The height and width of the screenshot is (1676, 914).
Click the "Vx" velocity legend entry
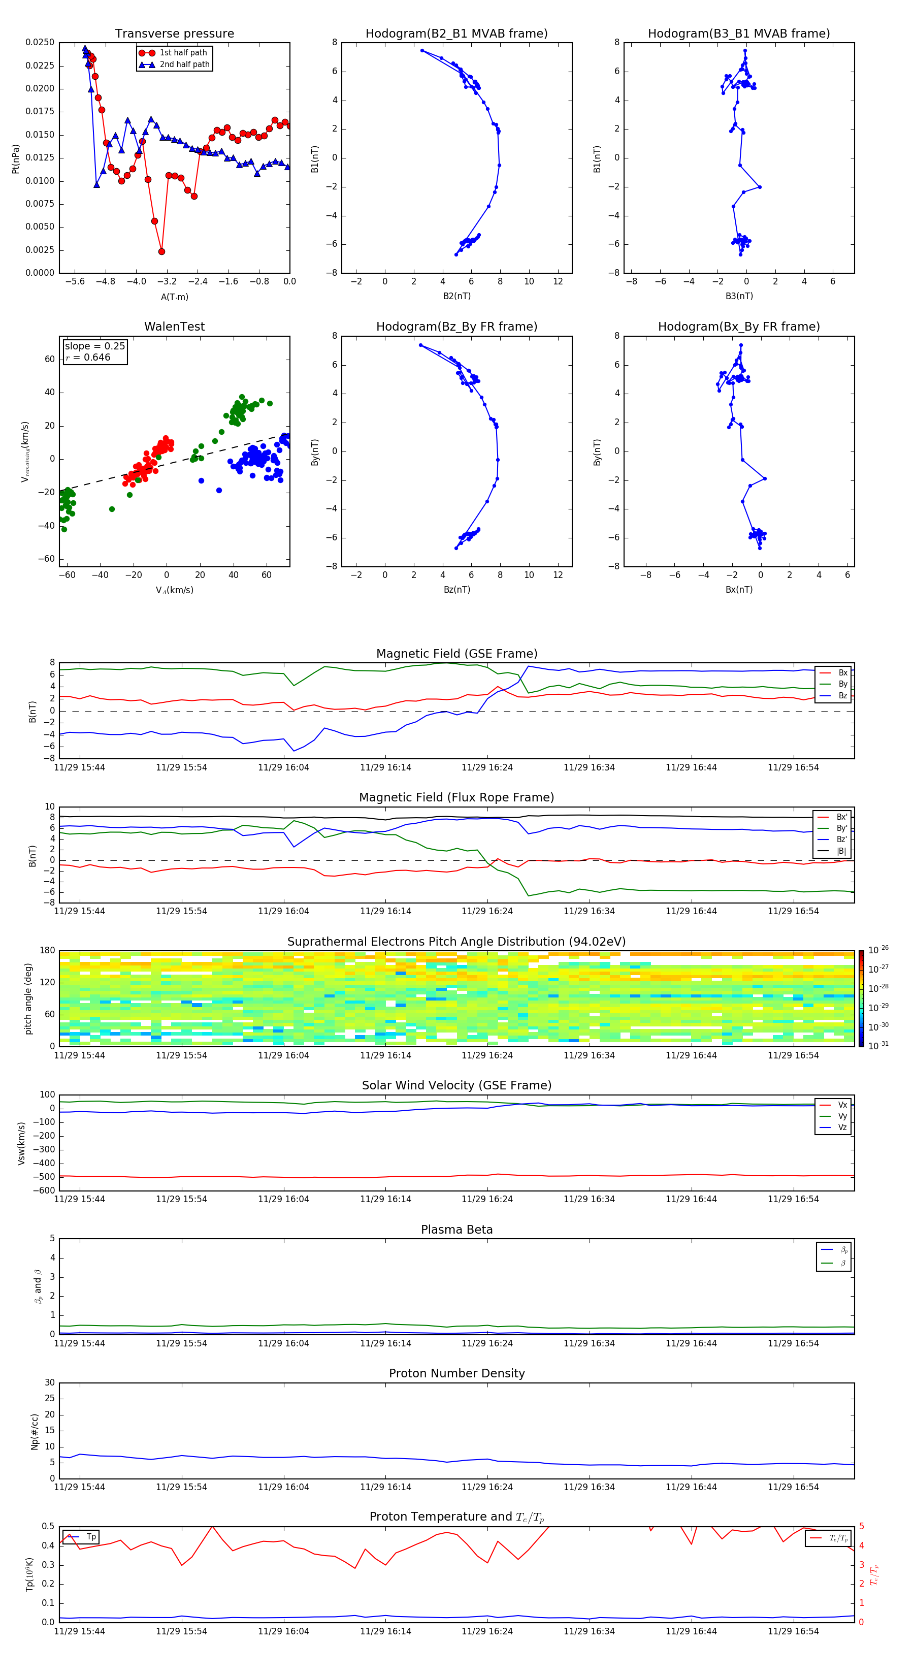(834, 1105)
